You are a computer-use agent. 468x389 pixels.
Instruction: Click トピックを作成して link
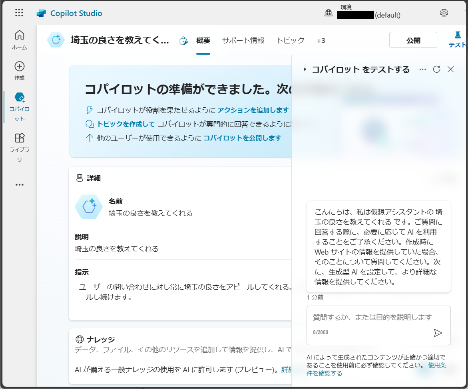tap(126, 124)
